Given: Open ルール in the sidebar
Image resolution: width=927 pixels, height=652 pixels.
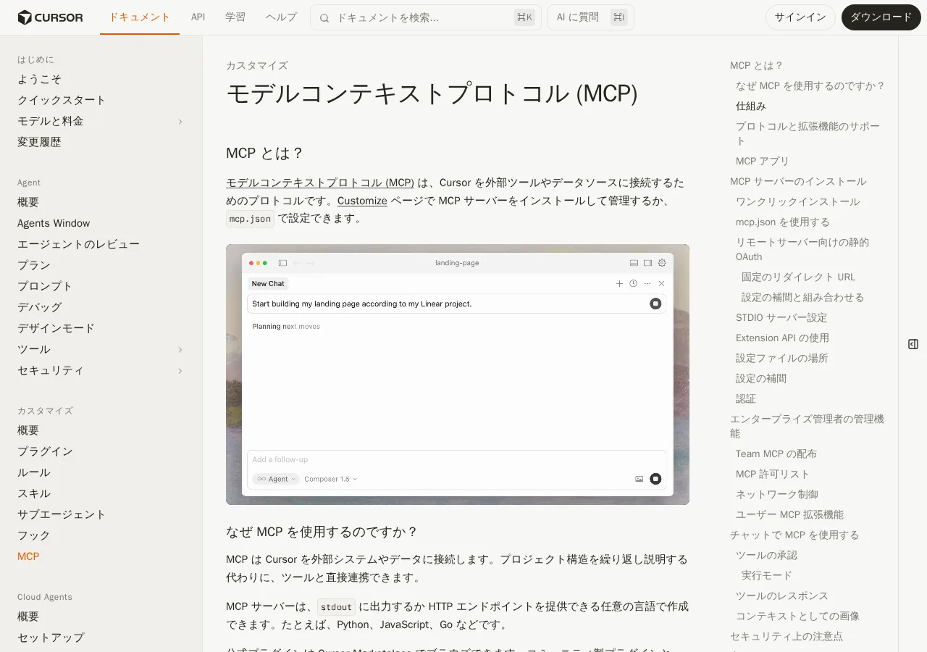Looking at the screenshot, I should pyautogui.click(x=34, y=473).
